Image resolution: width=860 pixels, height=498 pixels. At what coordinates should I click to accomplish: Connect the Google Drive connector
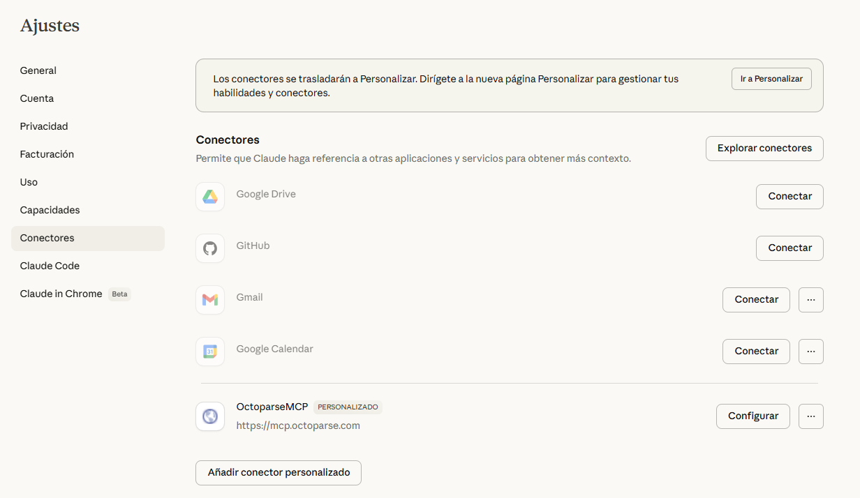(x=789, y=197)
